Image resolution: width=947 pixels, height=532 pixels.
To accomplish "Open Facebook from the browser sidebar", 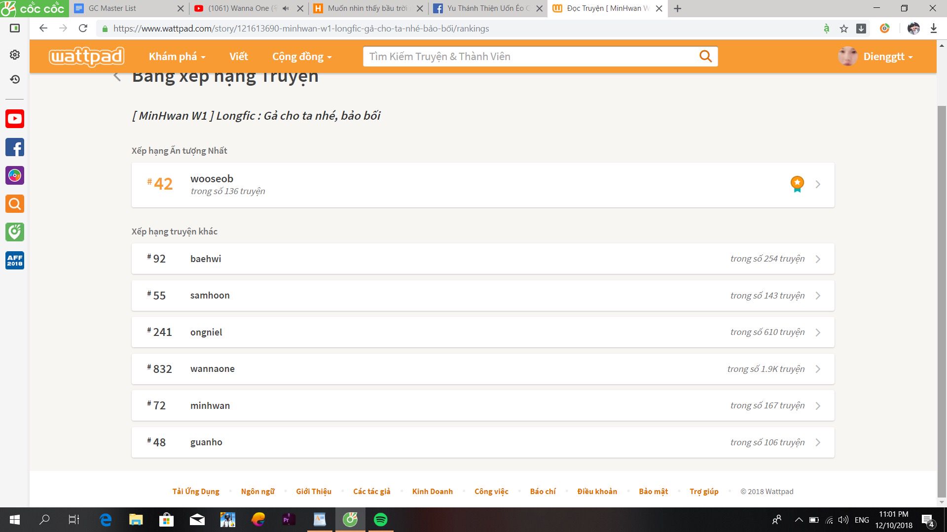I will 15,147.
